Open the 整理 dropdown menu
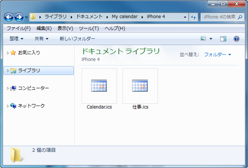The image size is (248, 168). click(16, 39)
